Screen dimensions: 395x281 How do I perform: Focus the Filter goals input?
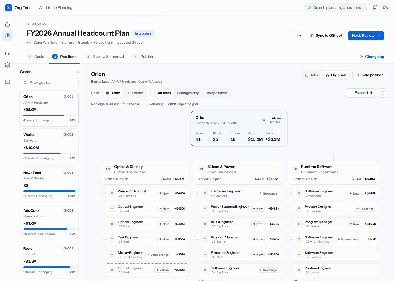coord(49,83)
